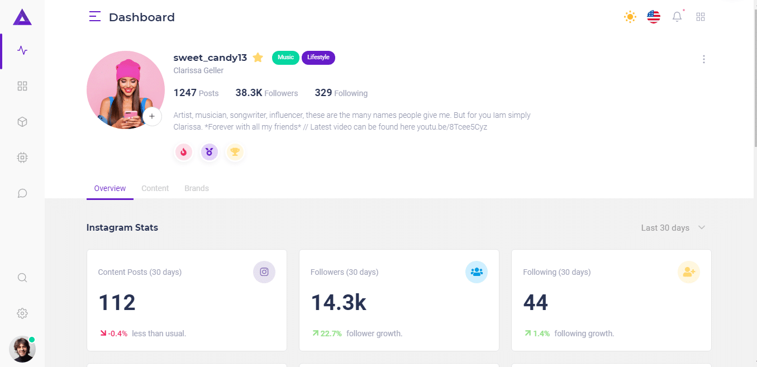The height and width of the screenshot is (367, 757).
Task: Open notifications via the bell icon
Action: [x=677, y=17]
